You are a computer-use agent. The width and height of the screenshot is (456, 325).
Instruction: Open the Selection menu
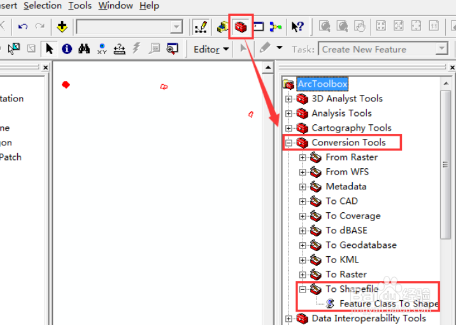click(43, 6)
